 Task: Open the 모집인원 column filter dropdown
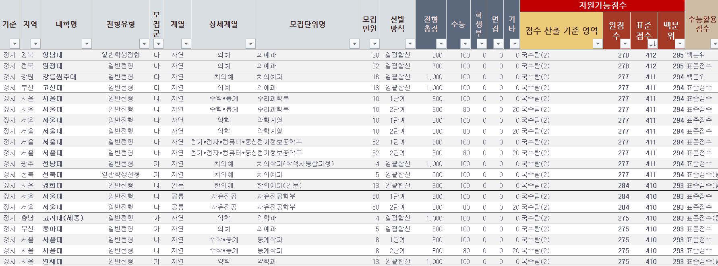click(x=375, y=43)
